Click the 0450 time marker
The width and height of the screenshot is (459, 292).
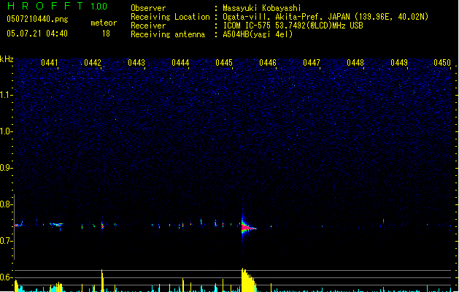[442, 63]
